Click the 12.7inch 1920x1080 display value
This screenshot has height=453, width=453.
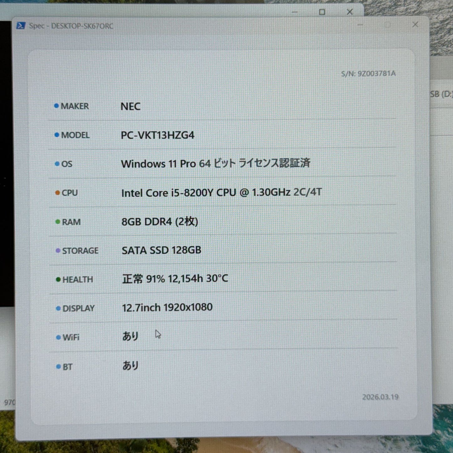167,308
